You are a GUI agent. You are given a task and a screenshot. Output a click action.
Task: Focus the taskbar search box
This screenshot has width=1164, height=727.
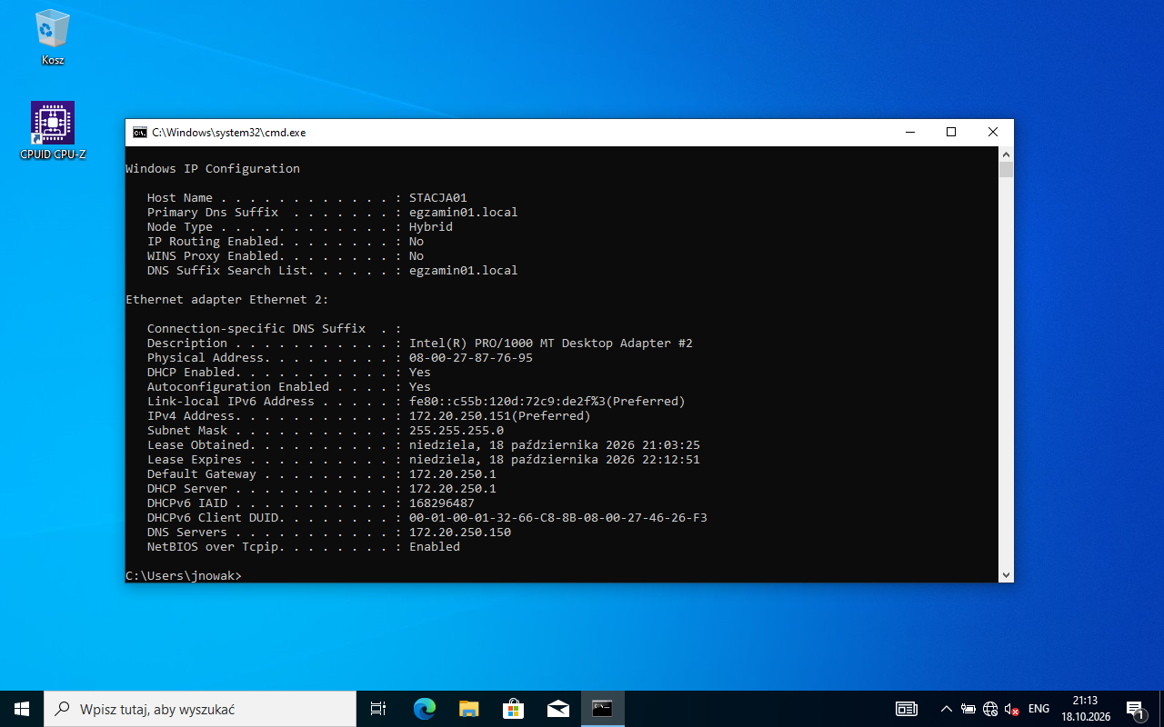[200, 709]
